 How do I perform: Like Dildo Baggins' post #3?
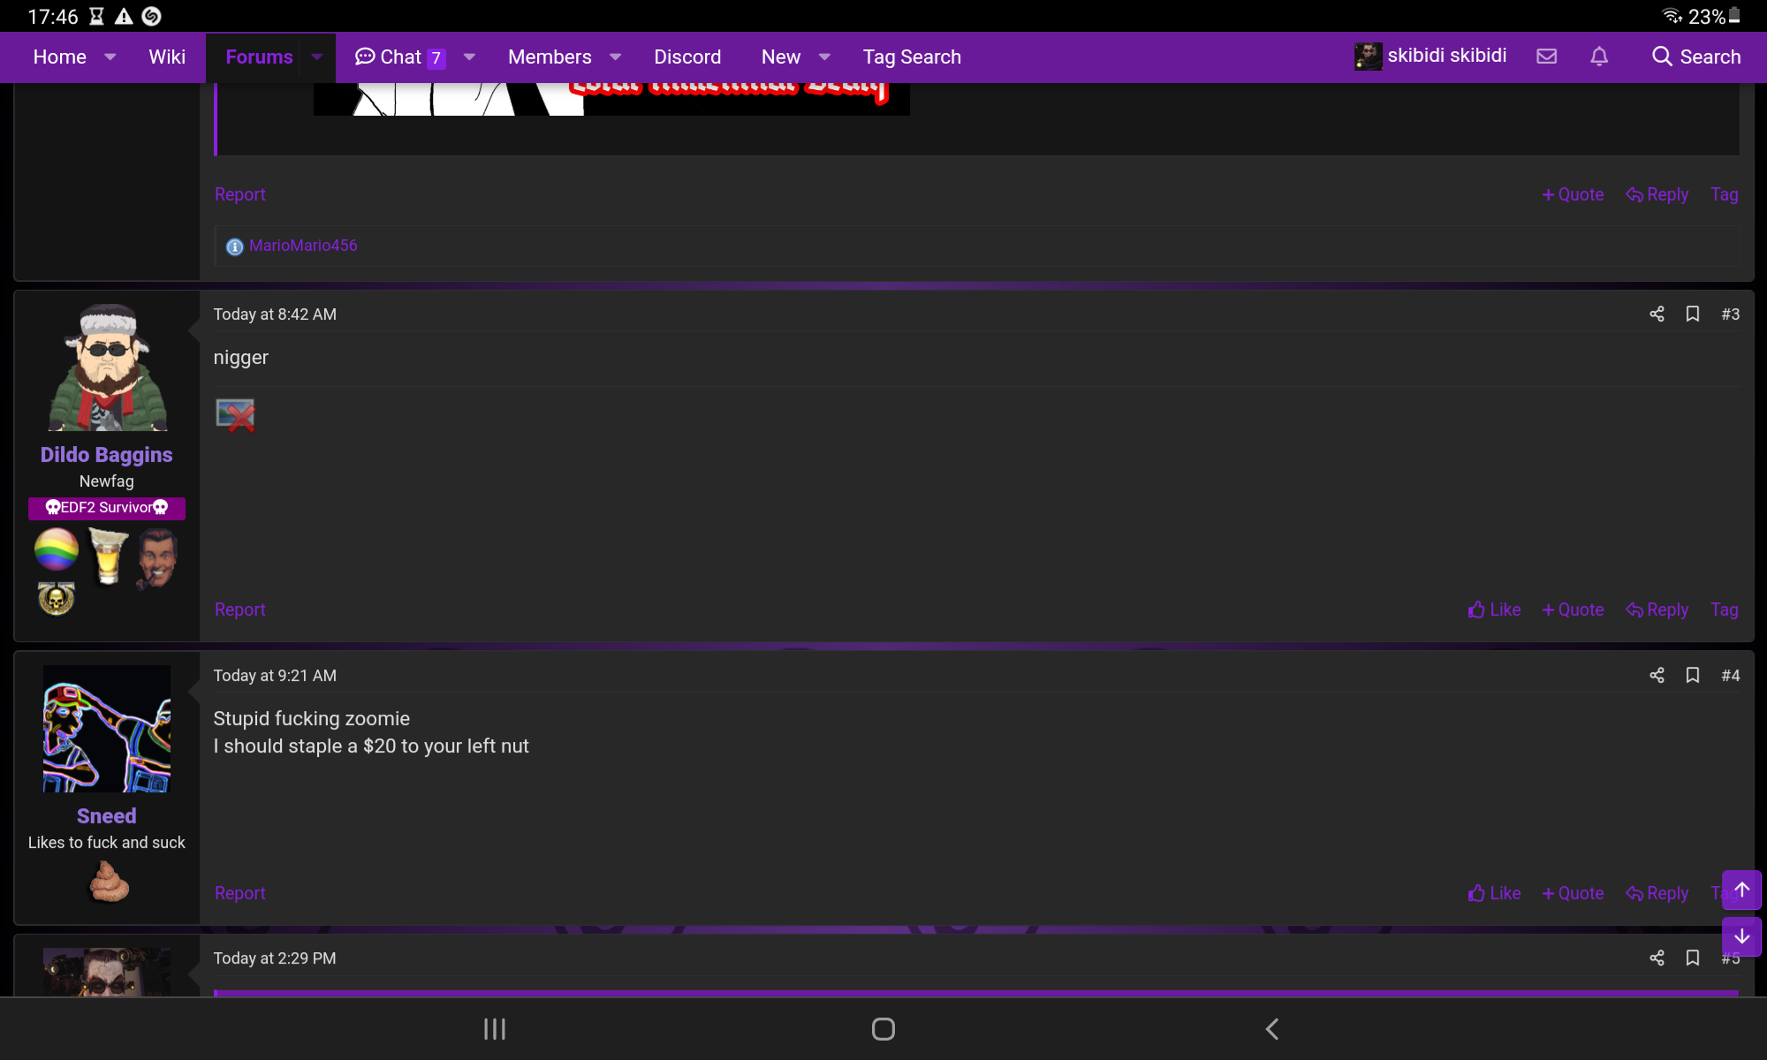(1494, 610)
